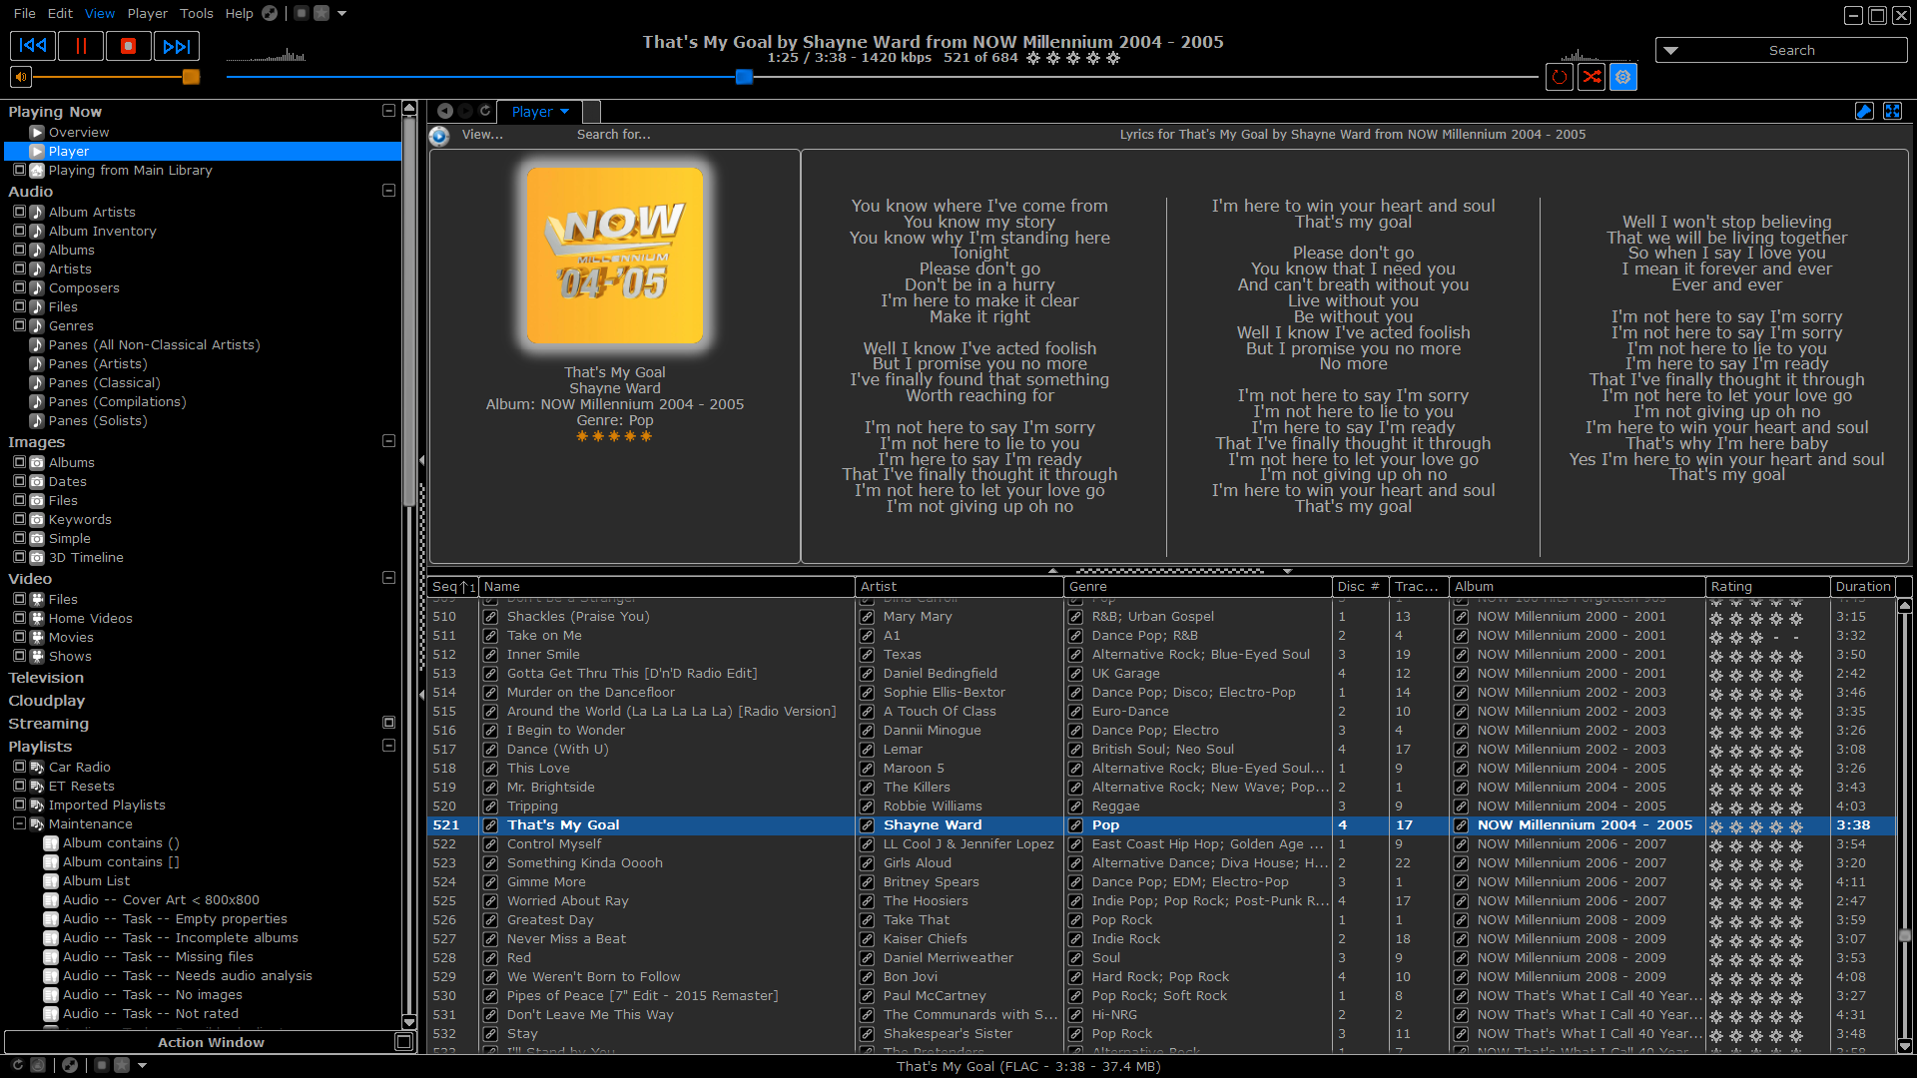The height and width of the screenshot is (1078, 1917).
Task: Refresh the view with the reload icon
Action: tap(485, 112)
